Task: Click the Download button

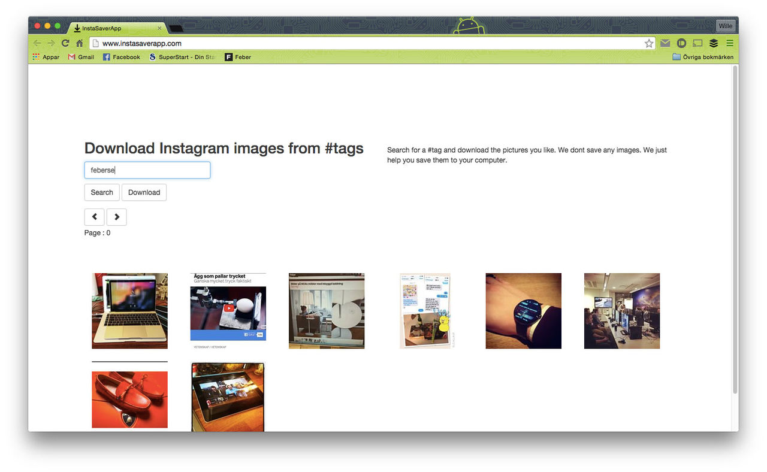Action: [144, 192]
